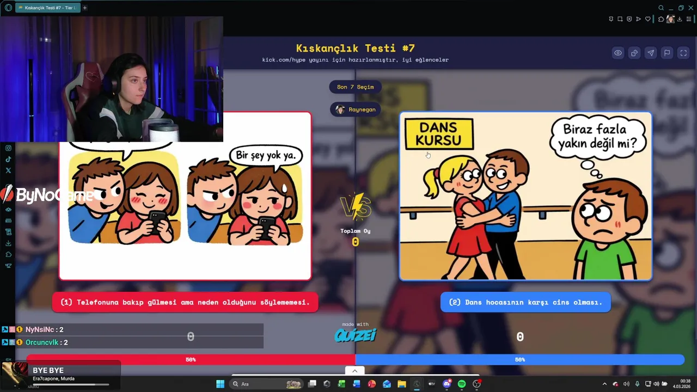Click the dice randomize icon in quiz header

click(634, 53)
